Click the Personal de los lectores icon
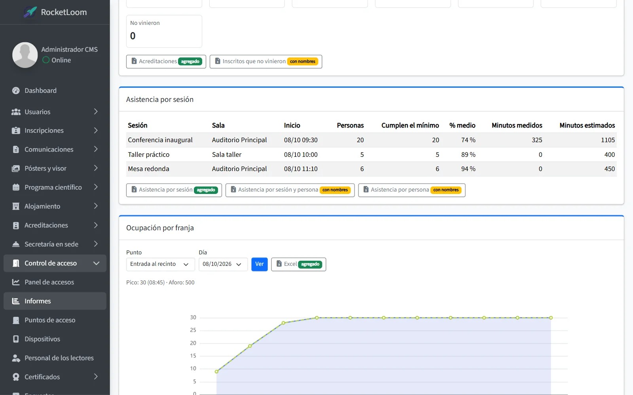The image size is (633, 395). click(x=16, y=358)
